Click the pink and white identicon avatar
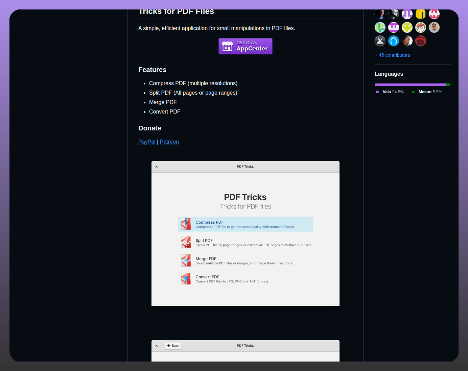The image size is (468, 371). pos(434,14)
